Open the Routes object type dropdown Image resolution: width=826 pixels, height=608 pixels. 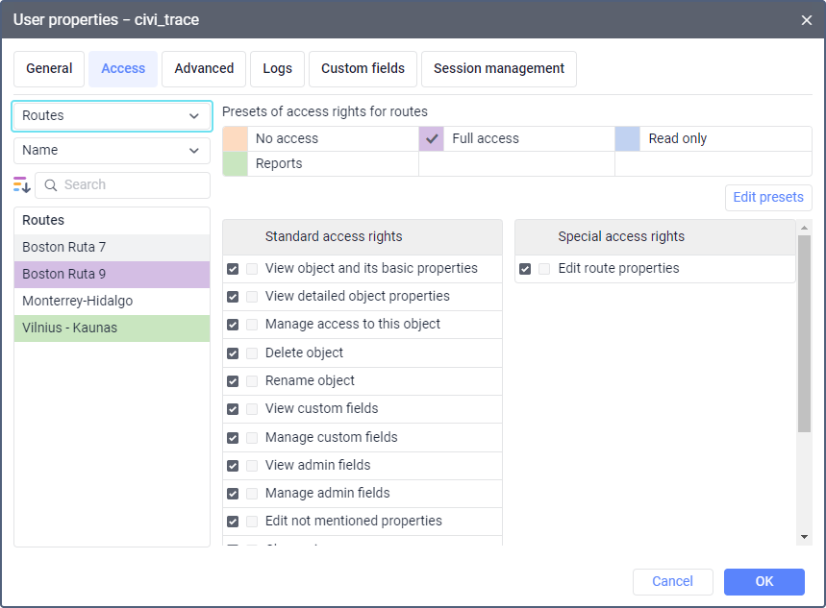(112, 115)
